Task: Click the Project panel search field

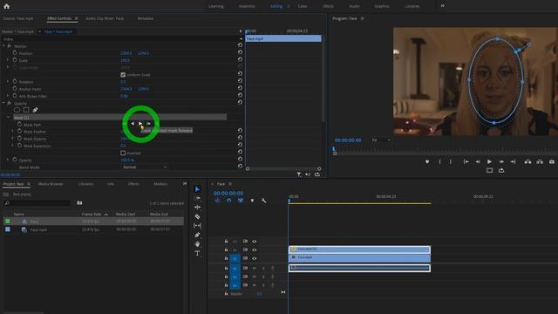Action: [x=37, y=203]
